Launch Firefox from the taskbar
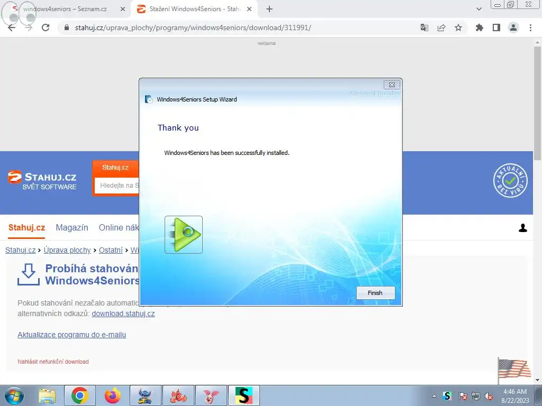Screen dimensions: 542x406 pos(113,395)
